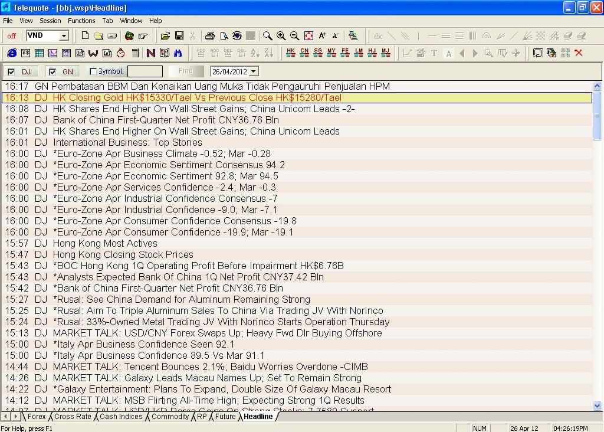The height and width of the screenshot is (432, 604).
Task: Uncheck the GN news source checkbox
Action: [x=52, y=72]
